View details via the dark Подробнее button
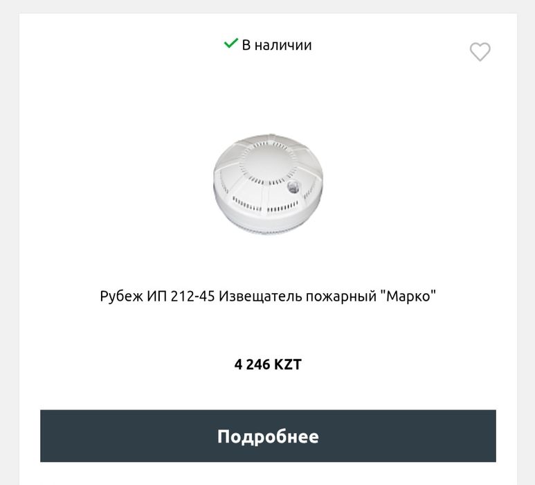Image resolution: width=535 pixels, height=485 pixels. coord(268,436)
